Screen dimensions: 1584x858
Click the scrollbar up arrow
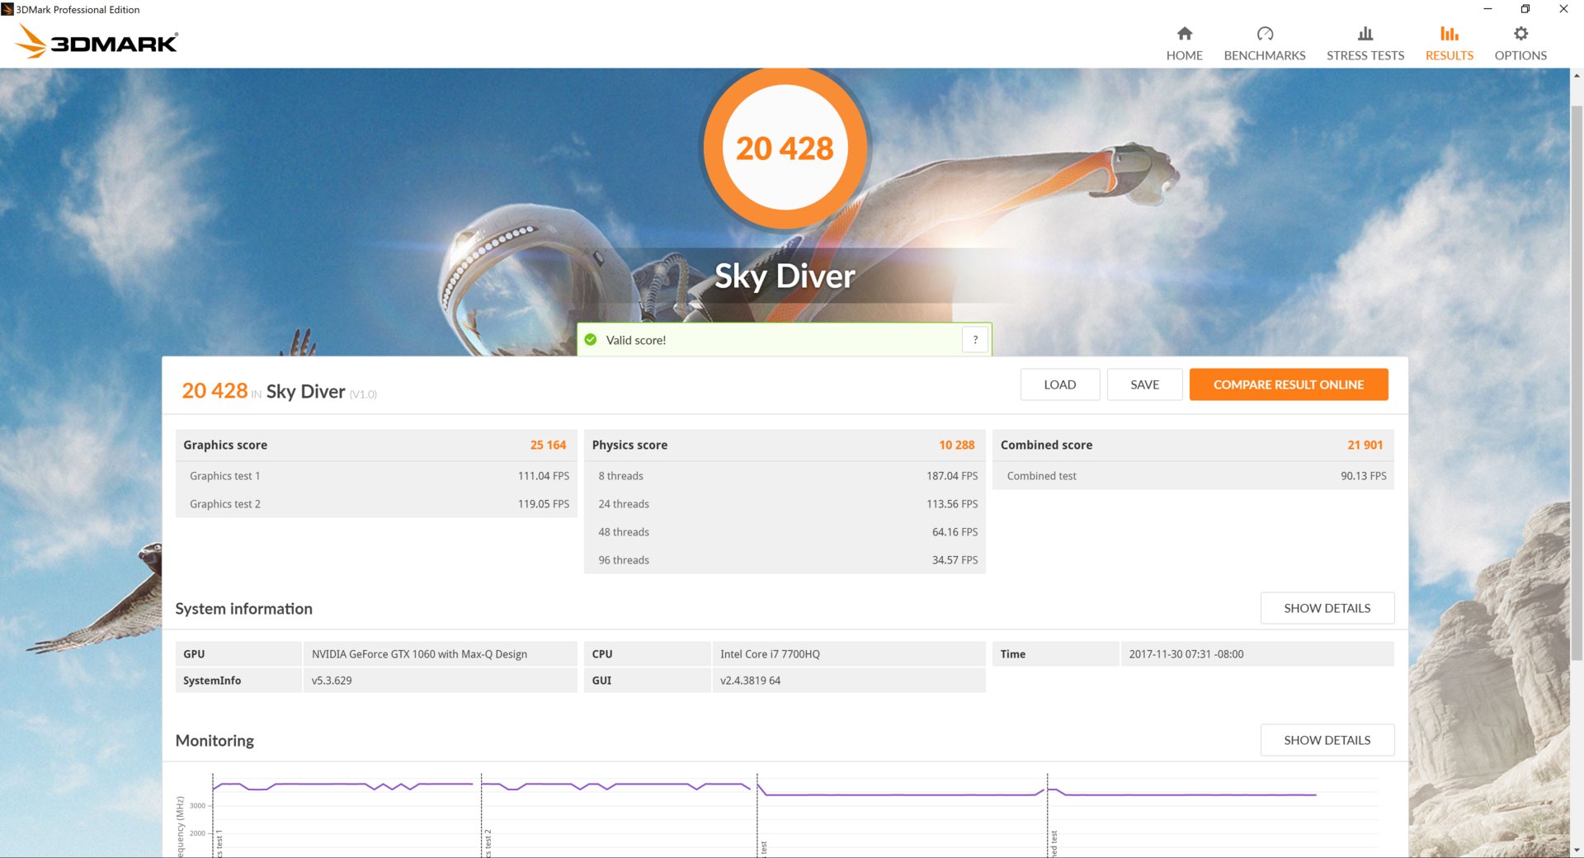[1577, 76]
